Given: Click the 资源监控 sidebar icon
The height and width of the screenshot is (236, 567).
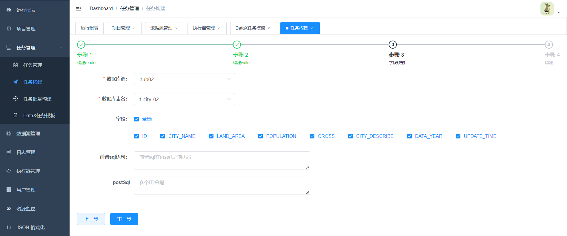Looking at the screenshot, I should point(9,209).
